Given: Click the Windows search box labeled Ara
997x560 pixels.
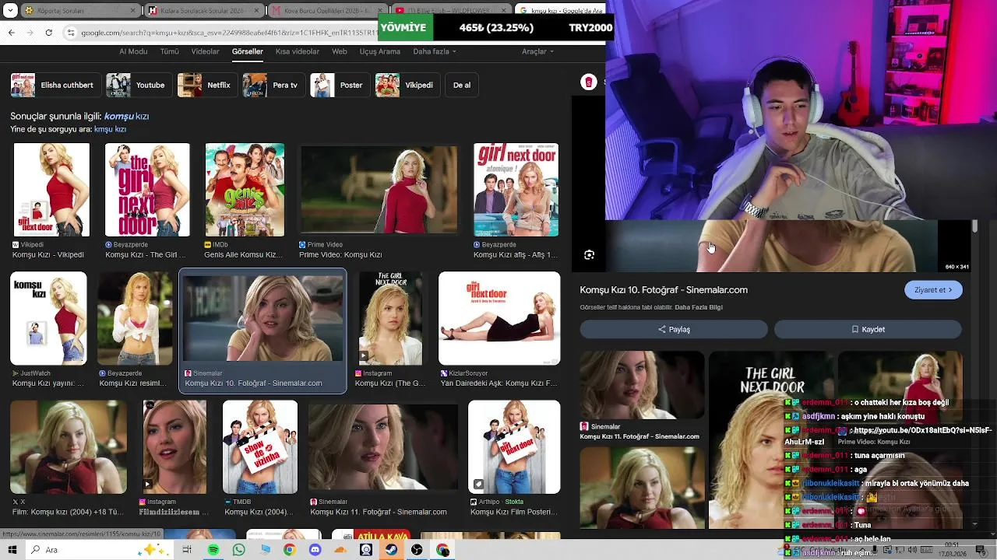Looking at the screenshot, I should tap(99, 550).
